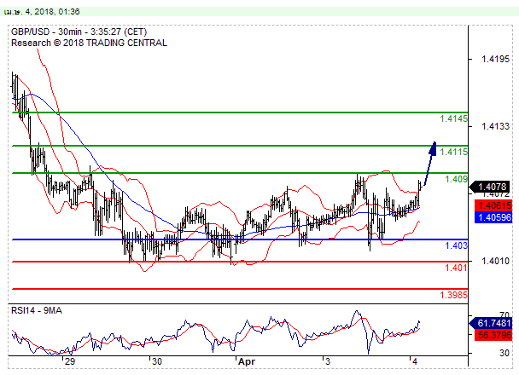The height and width of the screenshot is (375, 519).
Task: Click the 1.4145 resistance level label
Action: (453, 118)
